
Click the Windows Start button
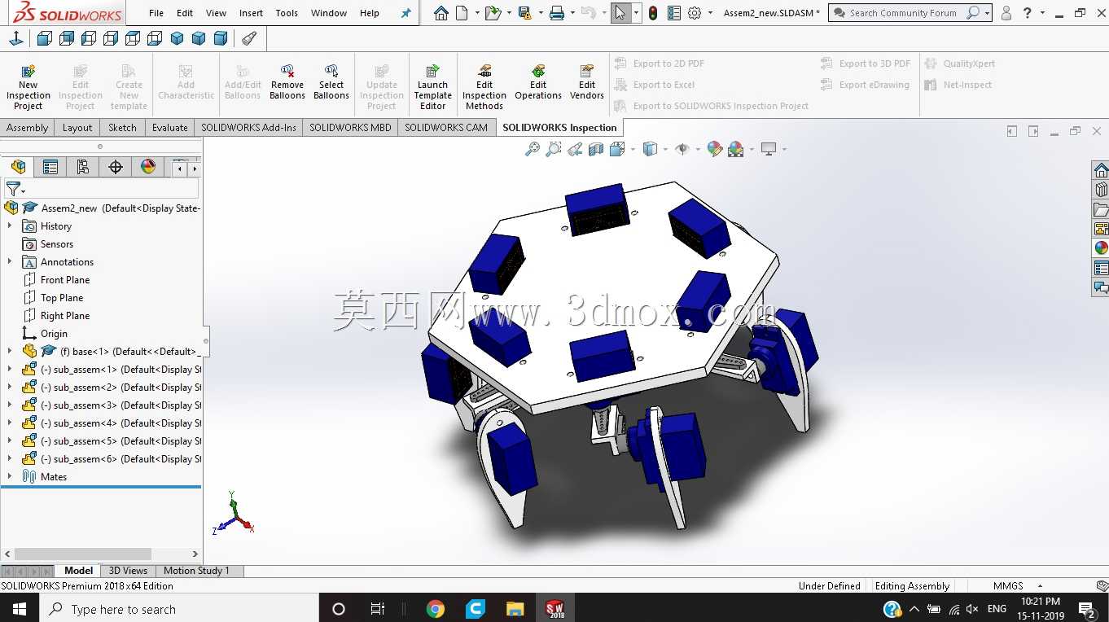coord(19,609)
